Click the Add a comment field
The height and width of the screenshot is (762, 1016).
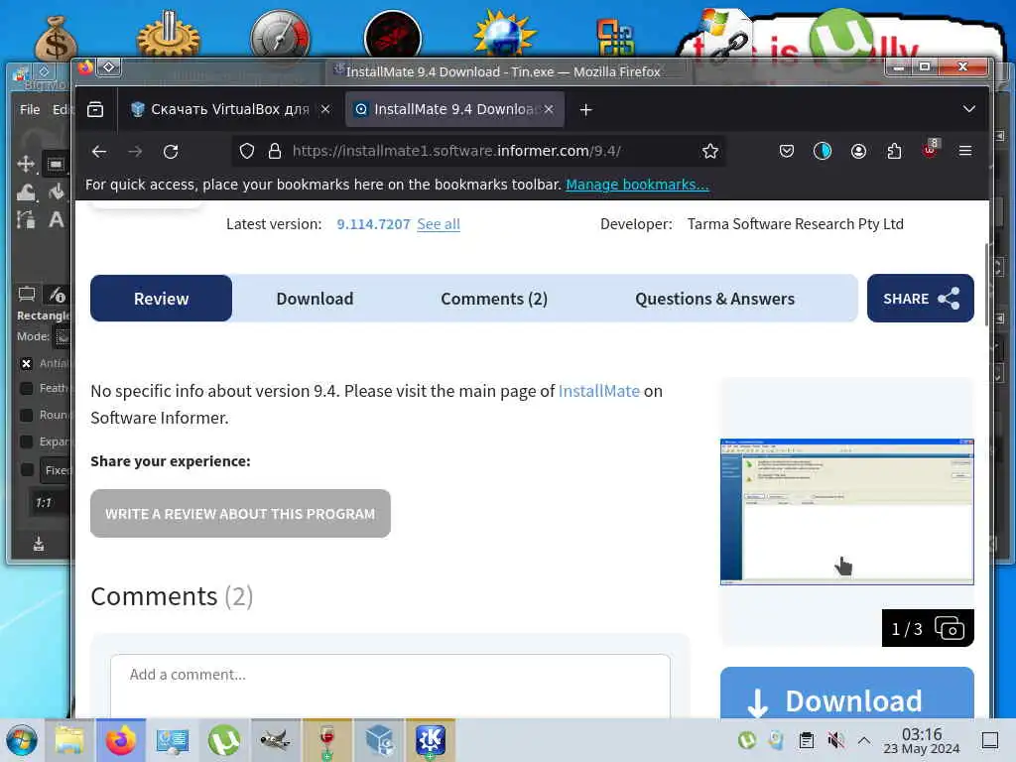click(x=390, y=686)
